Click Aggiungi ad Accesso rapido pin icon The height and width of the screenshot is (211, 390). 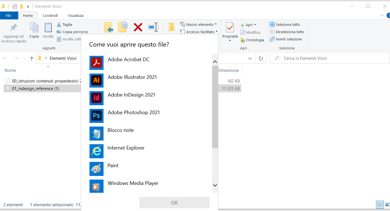(13, 27)
